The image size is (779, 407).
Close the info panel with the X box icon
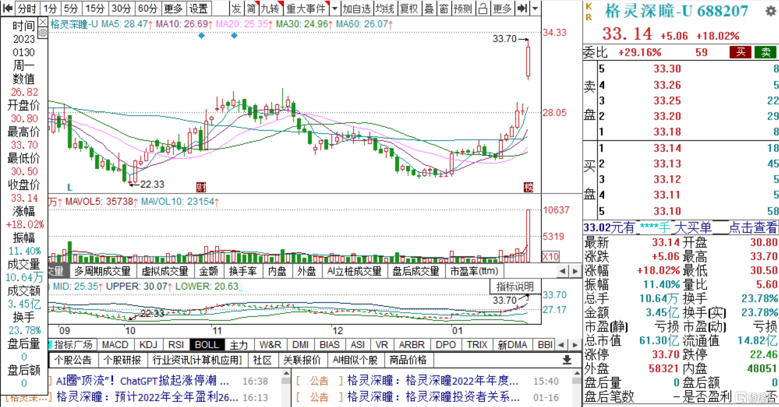point(43,22)
